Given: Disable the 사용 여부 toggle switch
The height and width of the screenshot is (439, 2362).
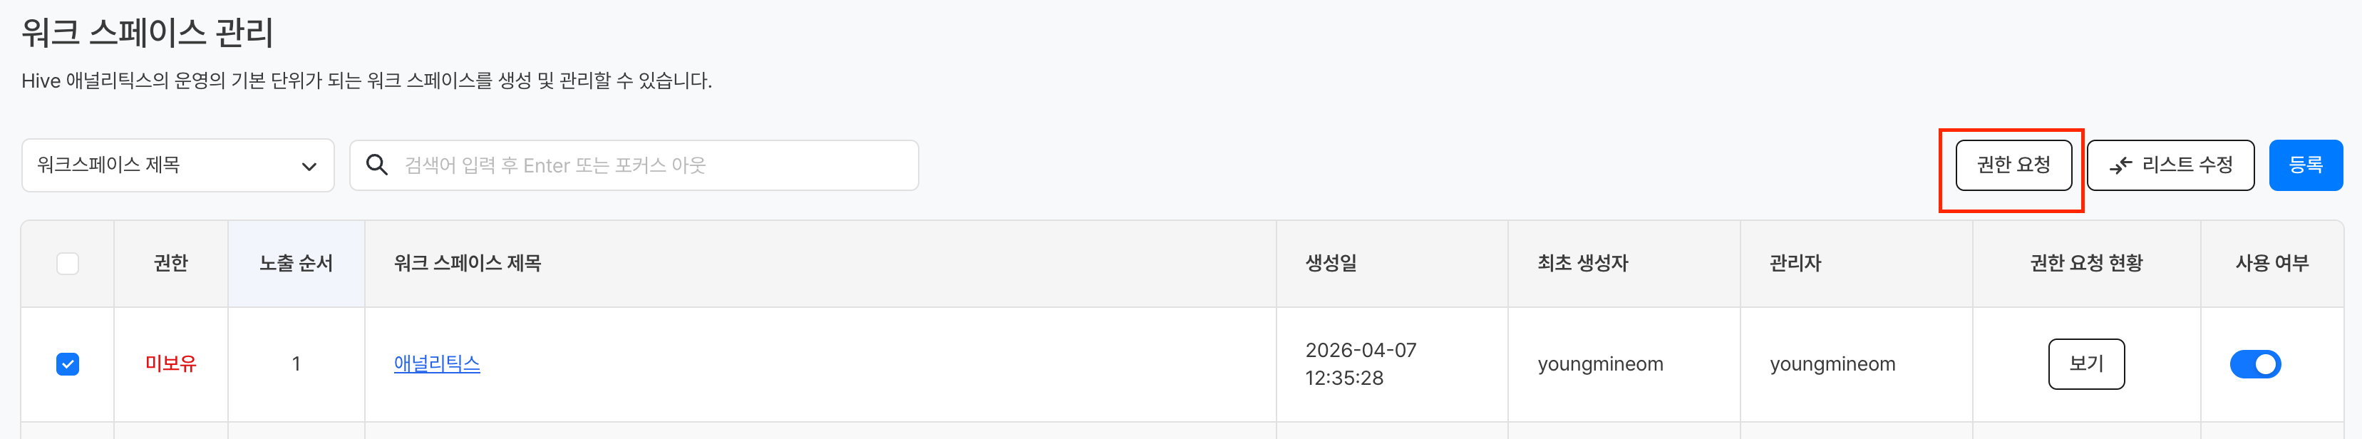Looking at the screenshot, I should coord(2254,364).
